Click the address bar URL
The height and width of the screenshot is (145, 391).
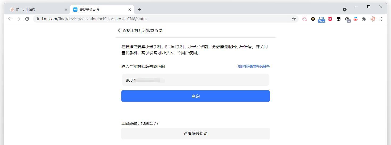point(94,19)
